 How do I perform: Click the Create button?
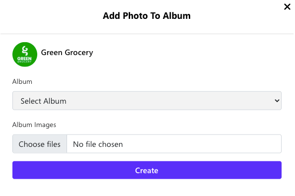click(x=147, y=170)
